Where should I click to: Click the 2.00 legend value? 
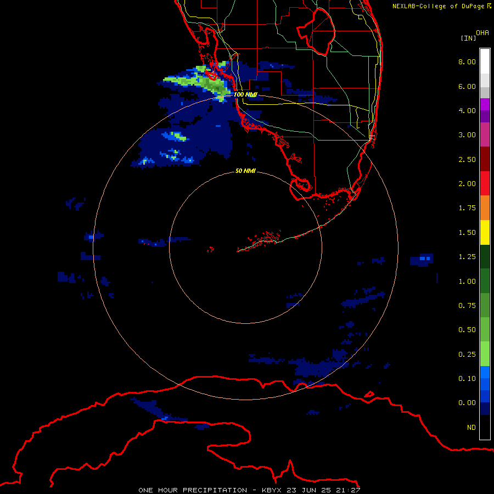[x=467, y=184]
